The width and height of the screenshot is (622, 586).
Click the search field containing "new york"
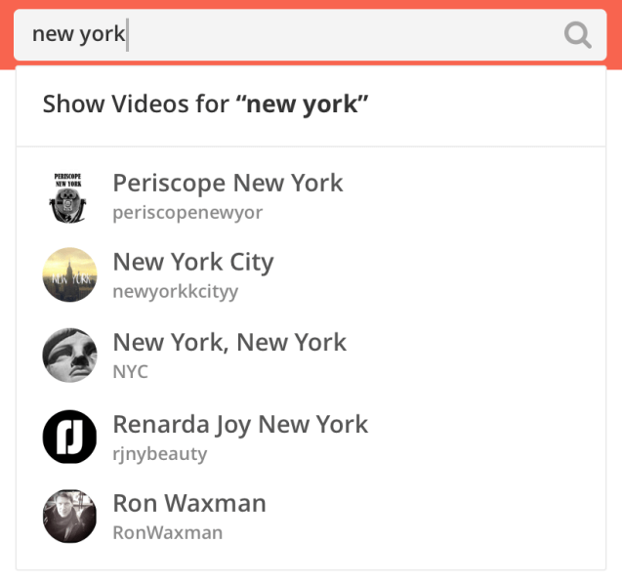pos(310,35)
